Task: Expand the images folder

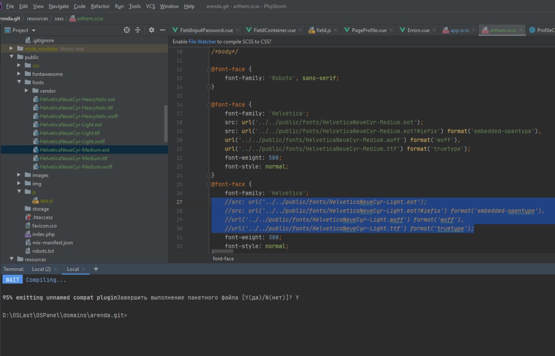Action: (19, 175)
